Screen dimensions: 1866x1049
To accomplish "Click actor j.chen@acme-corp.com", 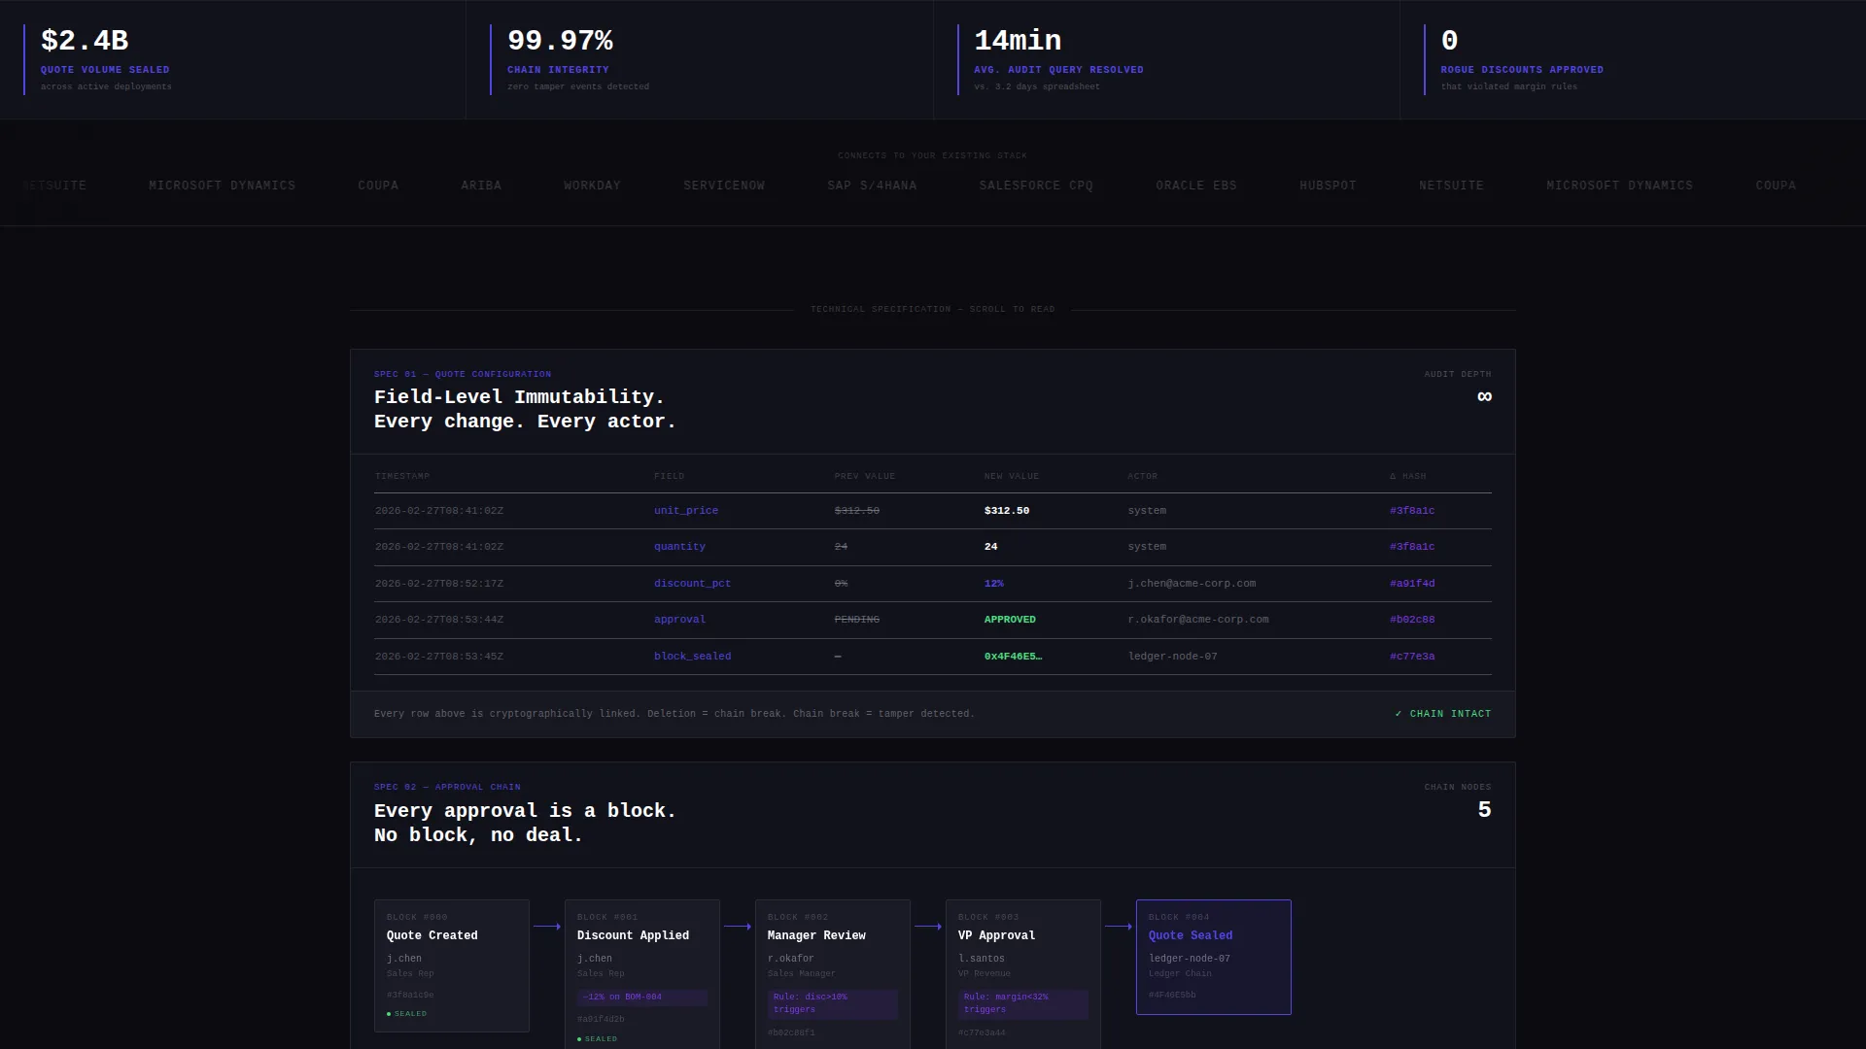I will point(1192,584).
